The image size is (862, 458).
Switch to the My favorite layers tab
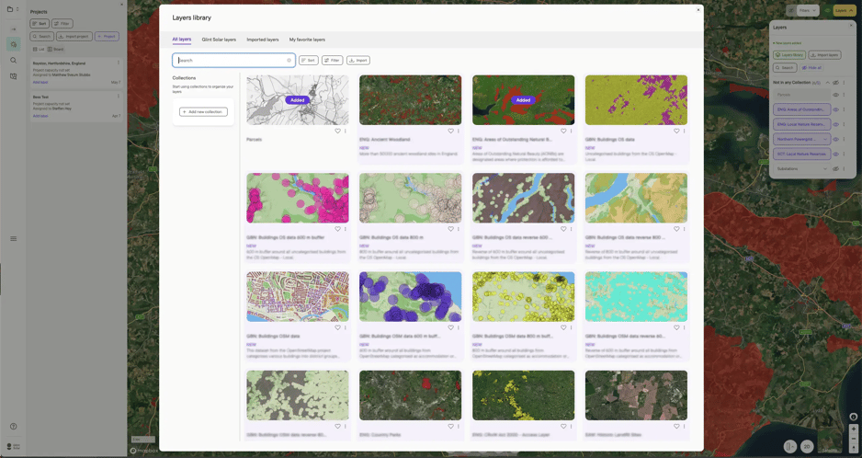point(307,40)
